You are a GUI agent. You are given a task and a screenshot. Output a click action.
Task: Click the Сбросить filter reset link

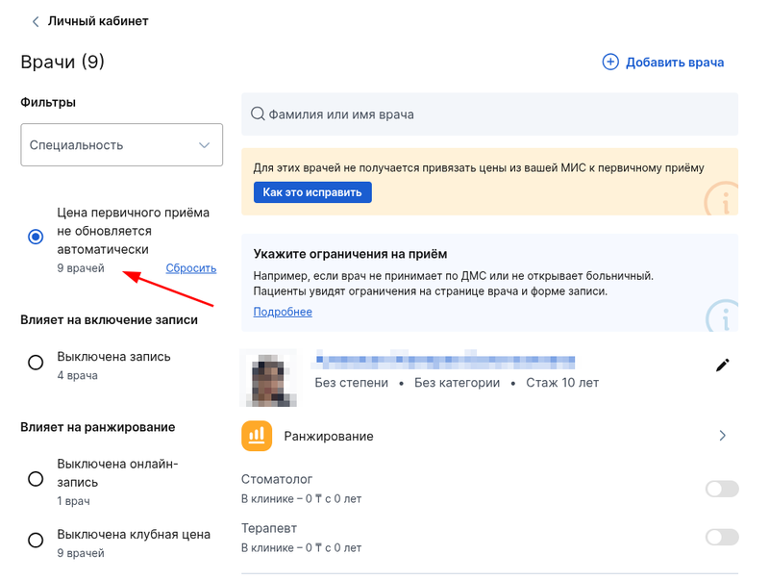(190, 268)
